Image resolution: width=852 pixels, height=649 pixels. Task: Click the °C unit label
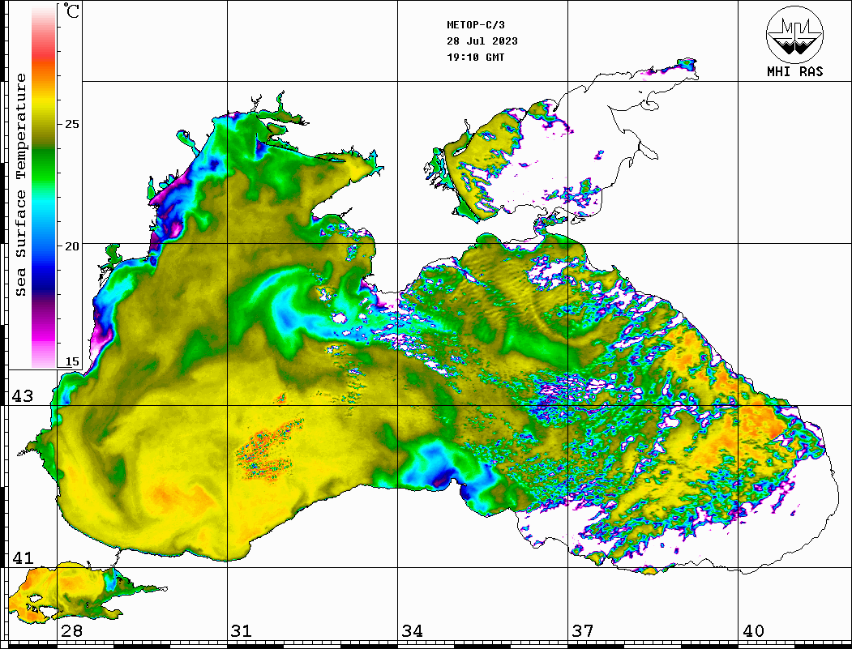point(71,11)
